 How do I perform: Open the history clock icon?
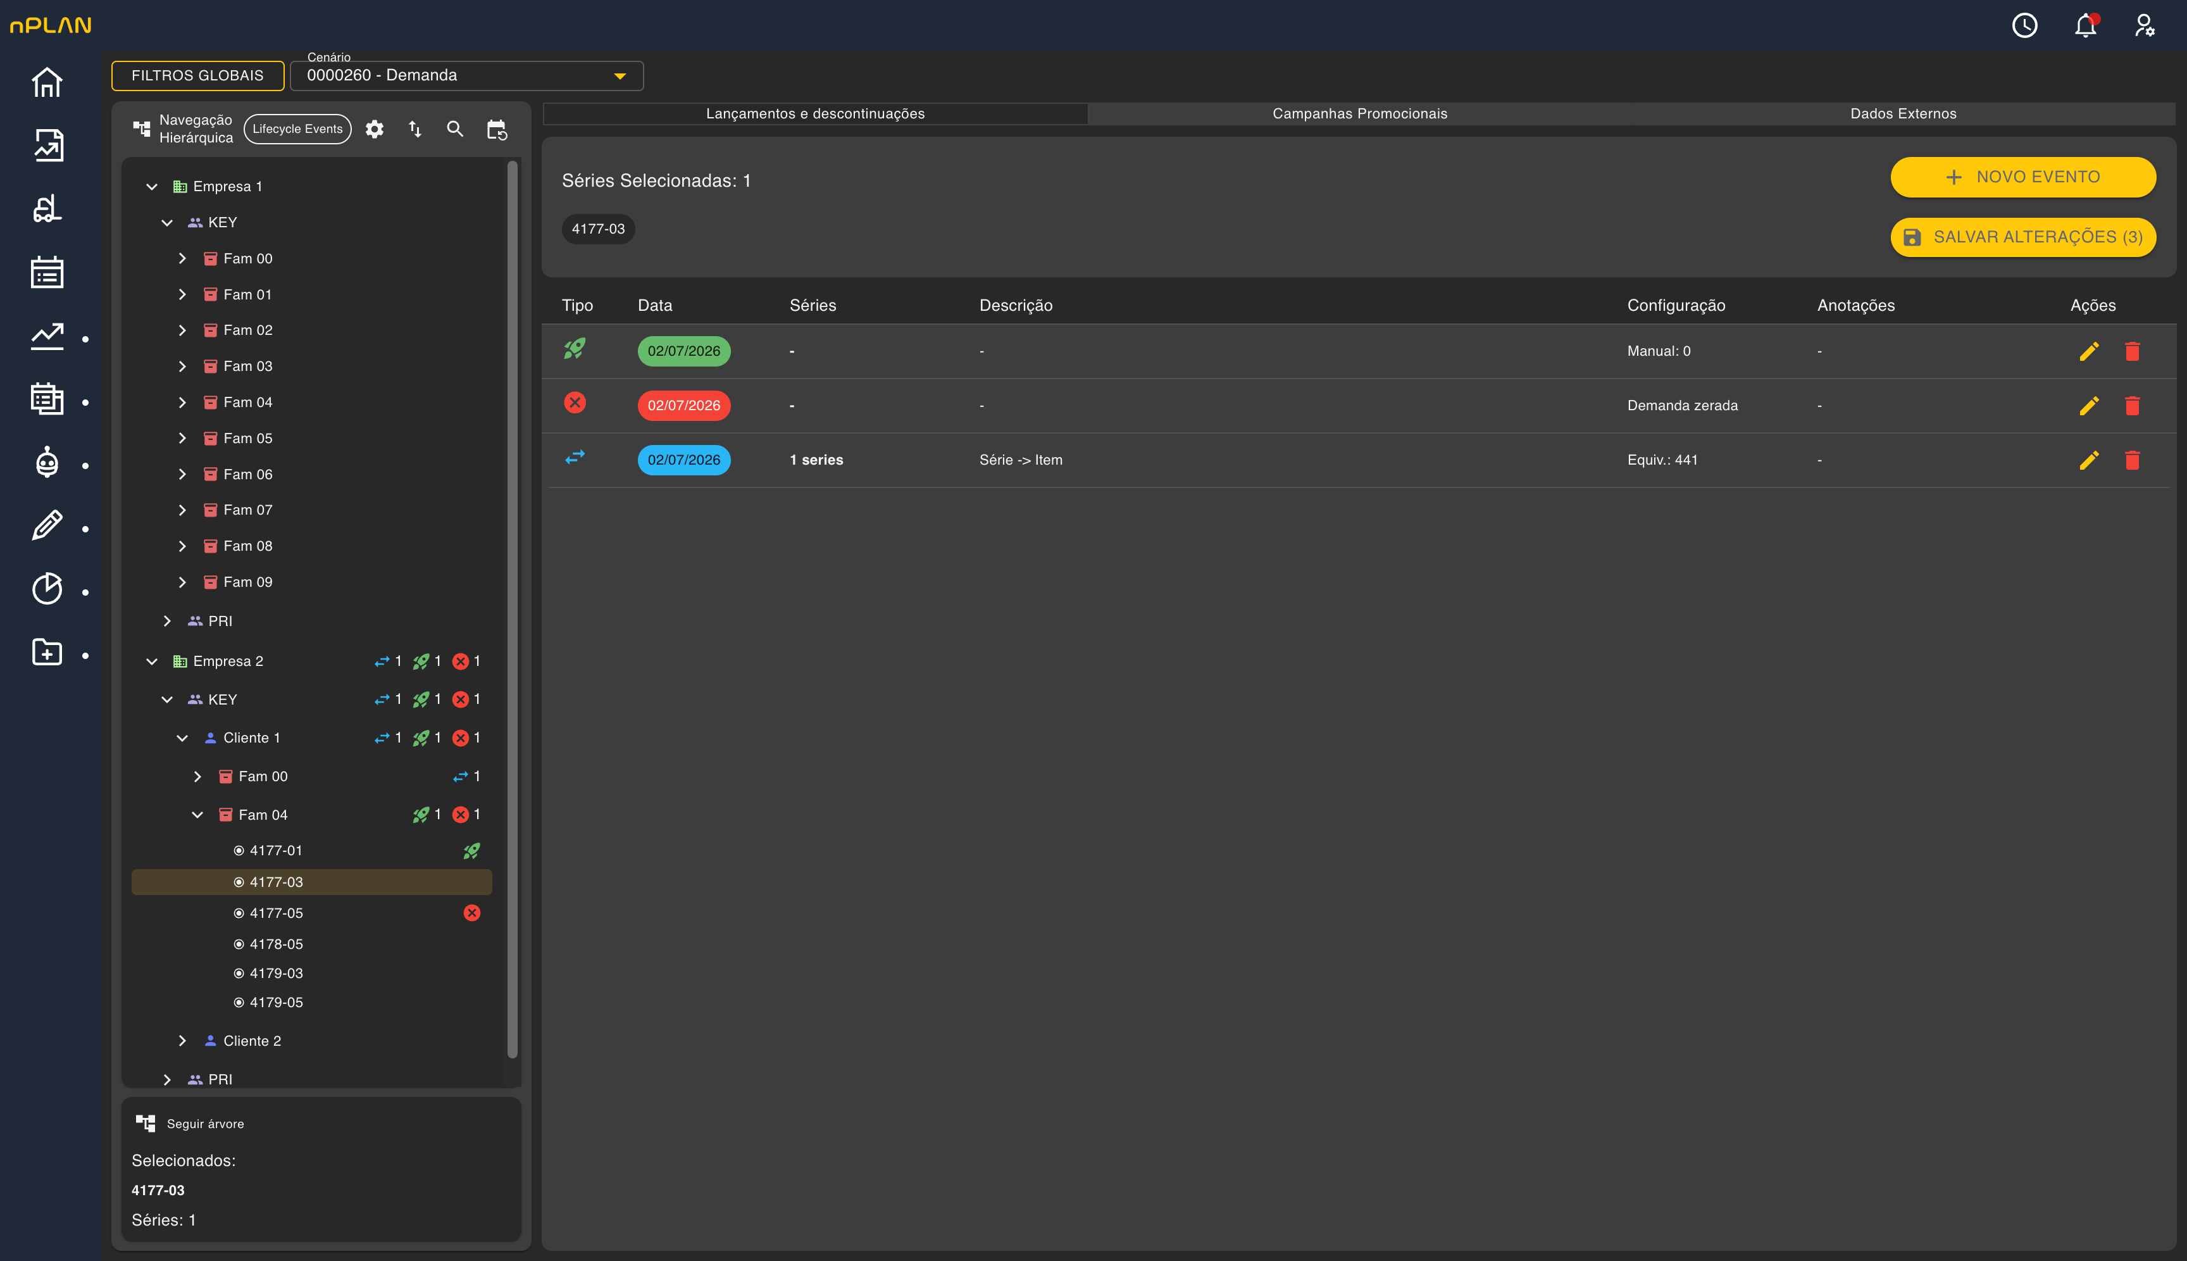tap(2024, 25)
